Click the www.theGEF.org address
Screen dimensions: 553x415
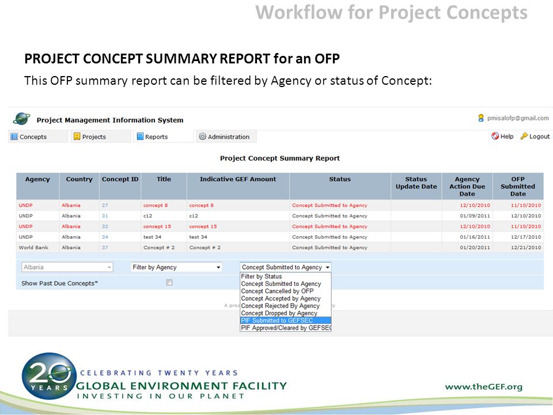coord(483,387)
